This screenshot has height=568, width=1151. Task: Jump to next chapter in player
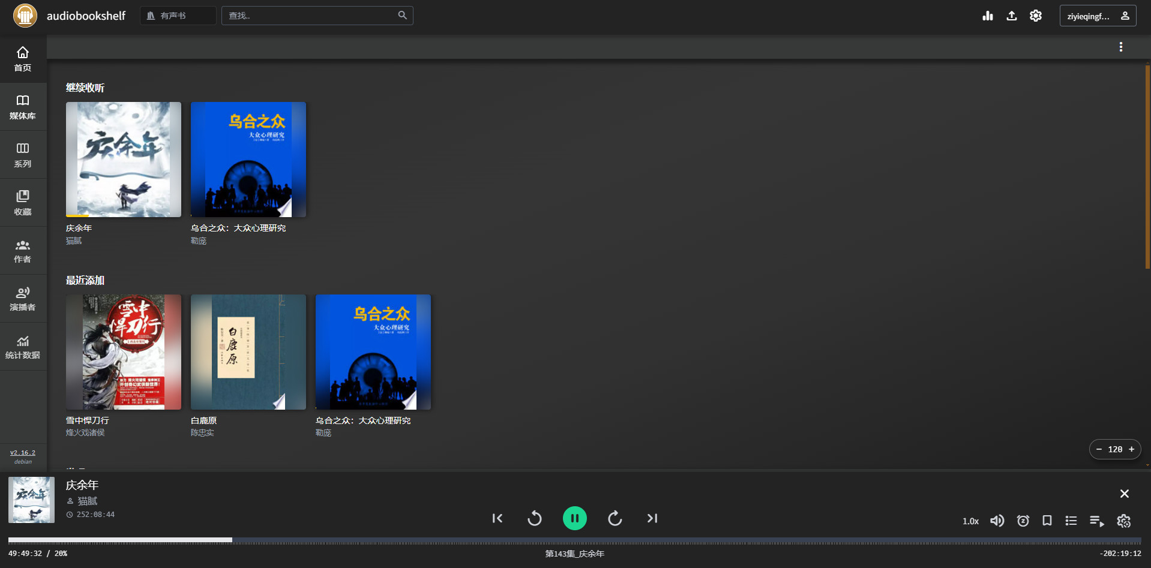(x=652, y=518)
